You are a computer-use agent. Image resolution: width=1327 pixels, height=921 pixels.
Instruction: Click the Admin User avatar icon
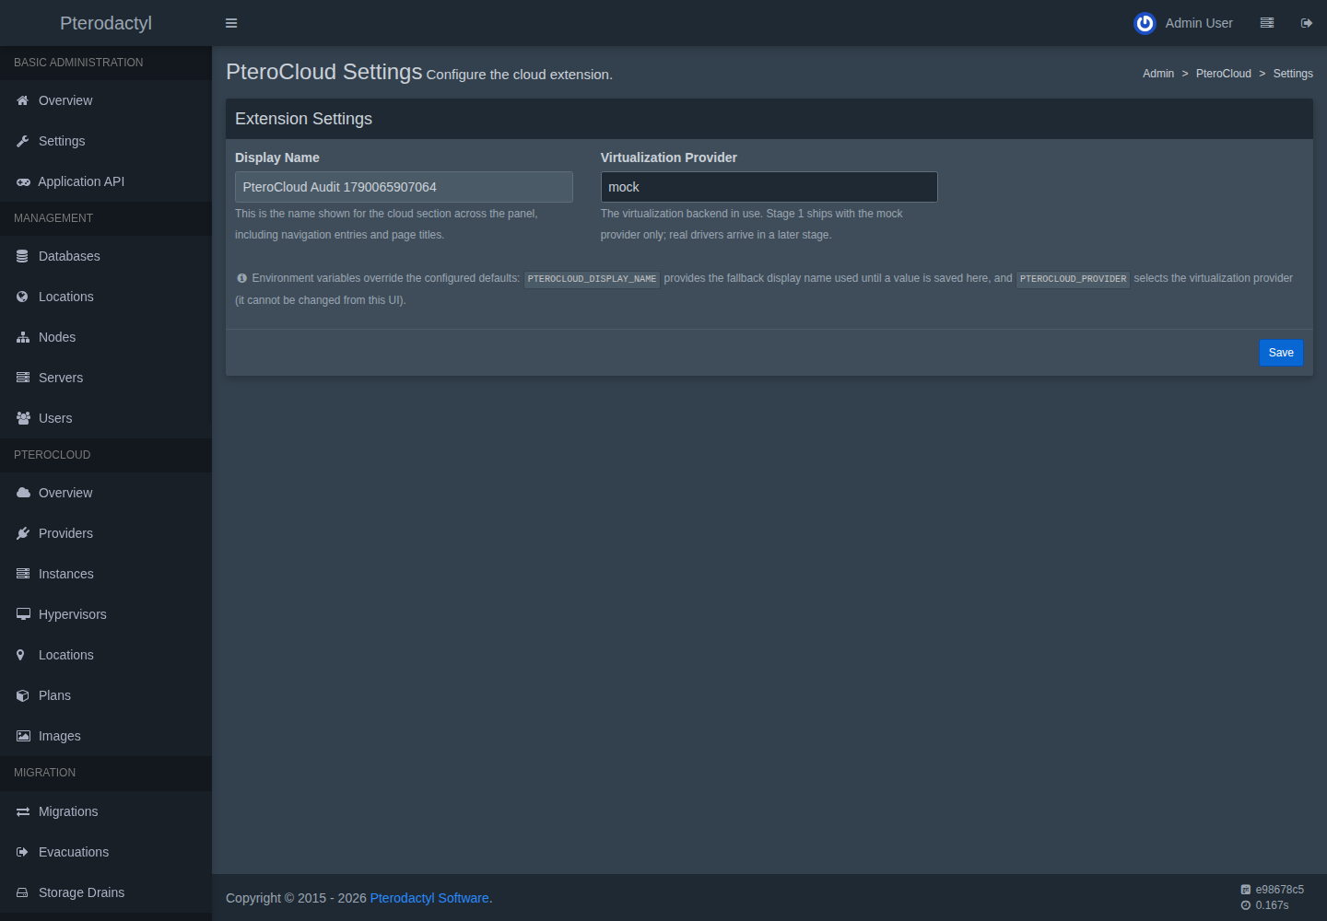pos(1145,23)
